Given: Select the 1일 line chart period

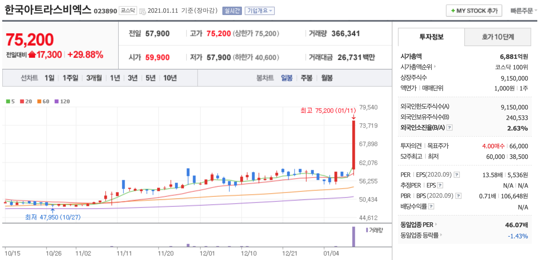Looking at the screenshot, I should pos(49,78).
